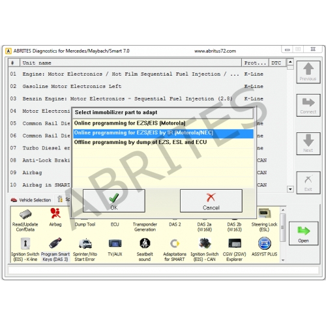Click functions panel scroll up arrow
This screenshot has width=326, height=326.
click(x=283, y=210)
